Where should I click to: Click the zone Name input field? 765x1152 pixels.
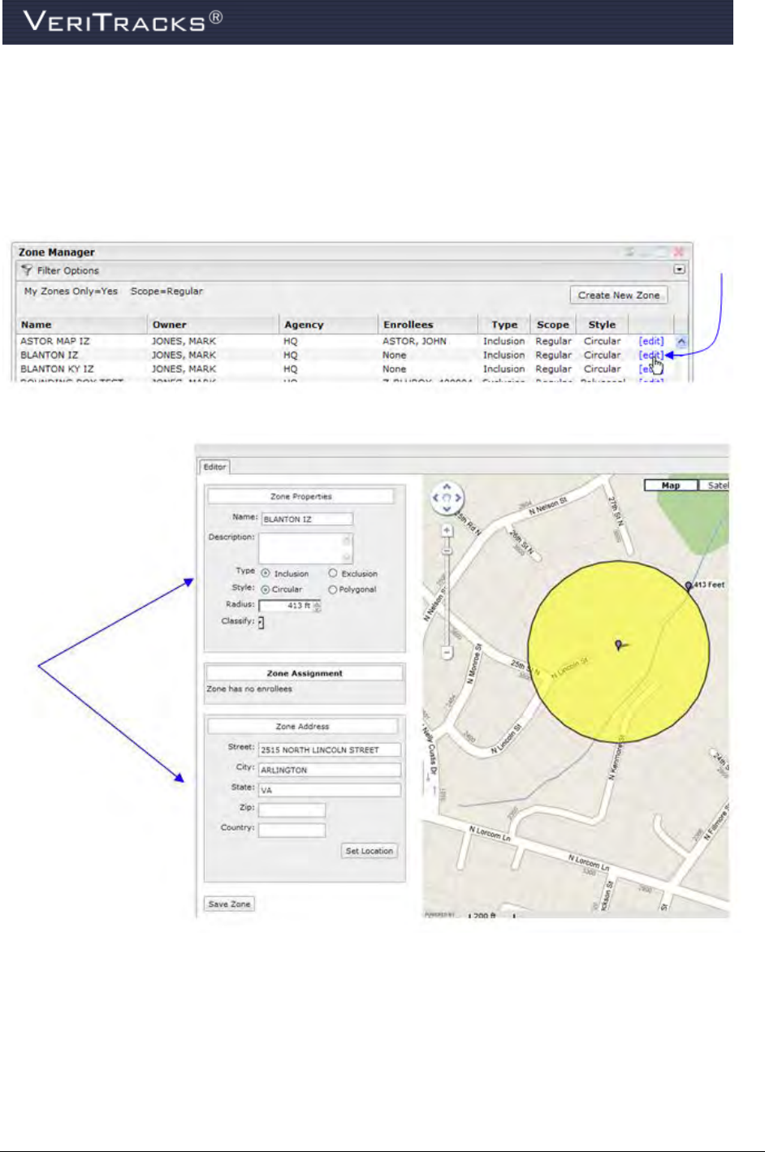[306, 519]
